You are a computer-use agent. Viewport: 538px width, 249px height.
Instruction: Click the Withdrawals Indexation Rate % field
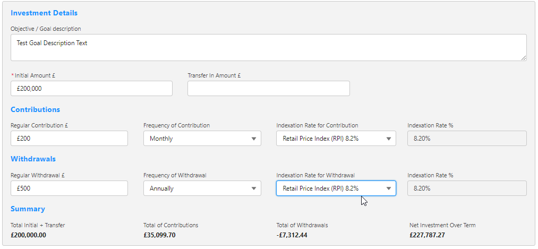(x=467, y=188)
